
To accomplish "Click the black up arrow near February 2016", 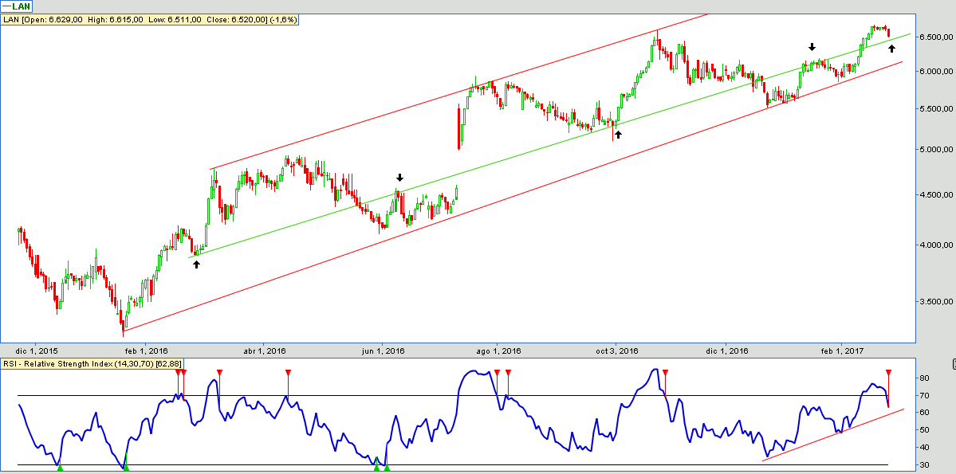I will point(196,264).
